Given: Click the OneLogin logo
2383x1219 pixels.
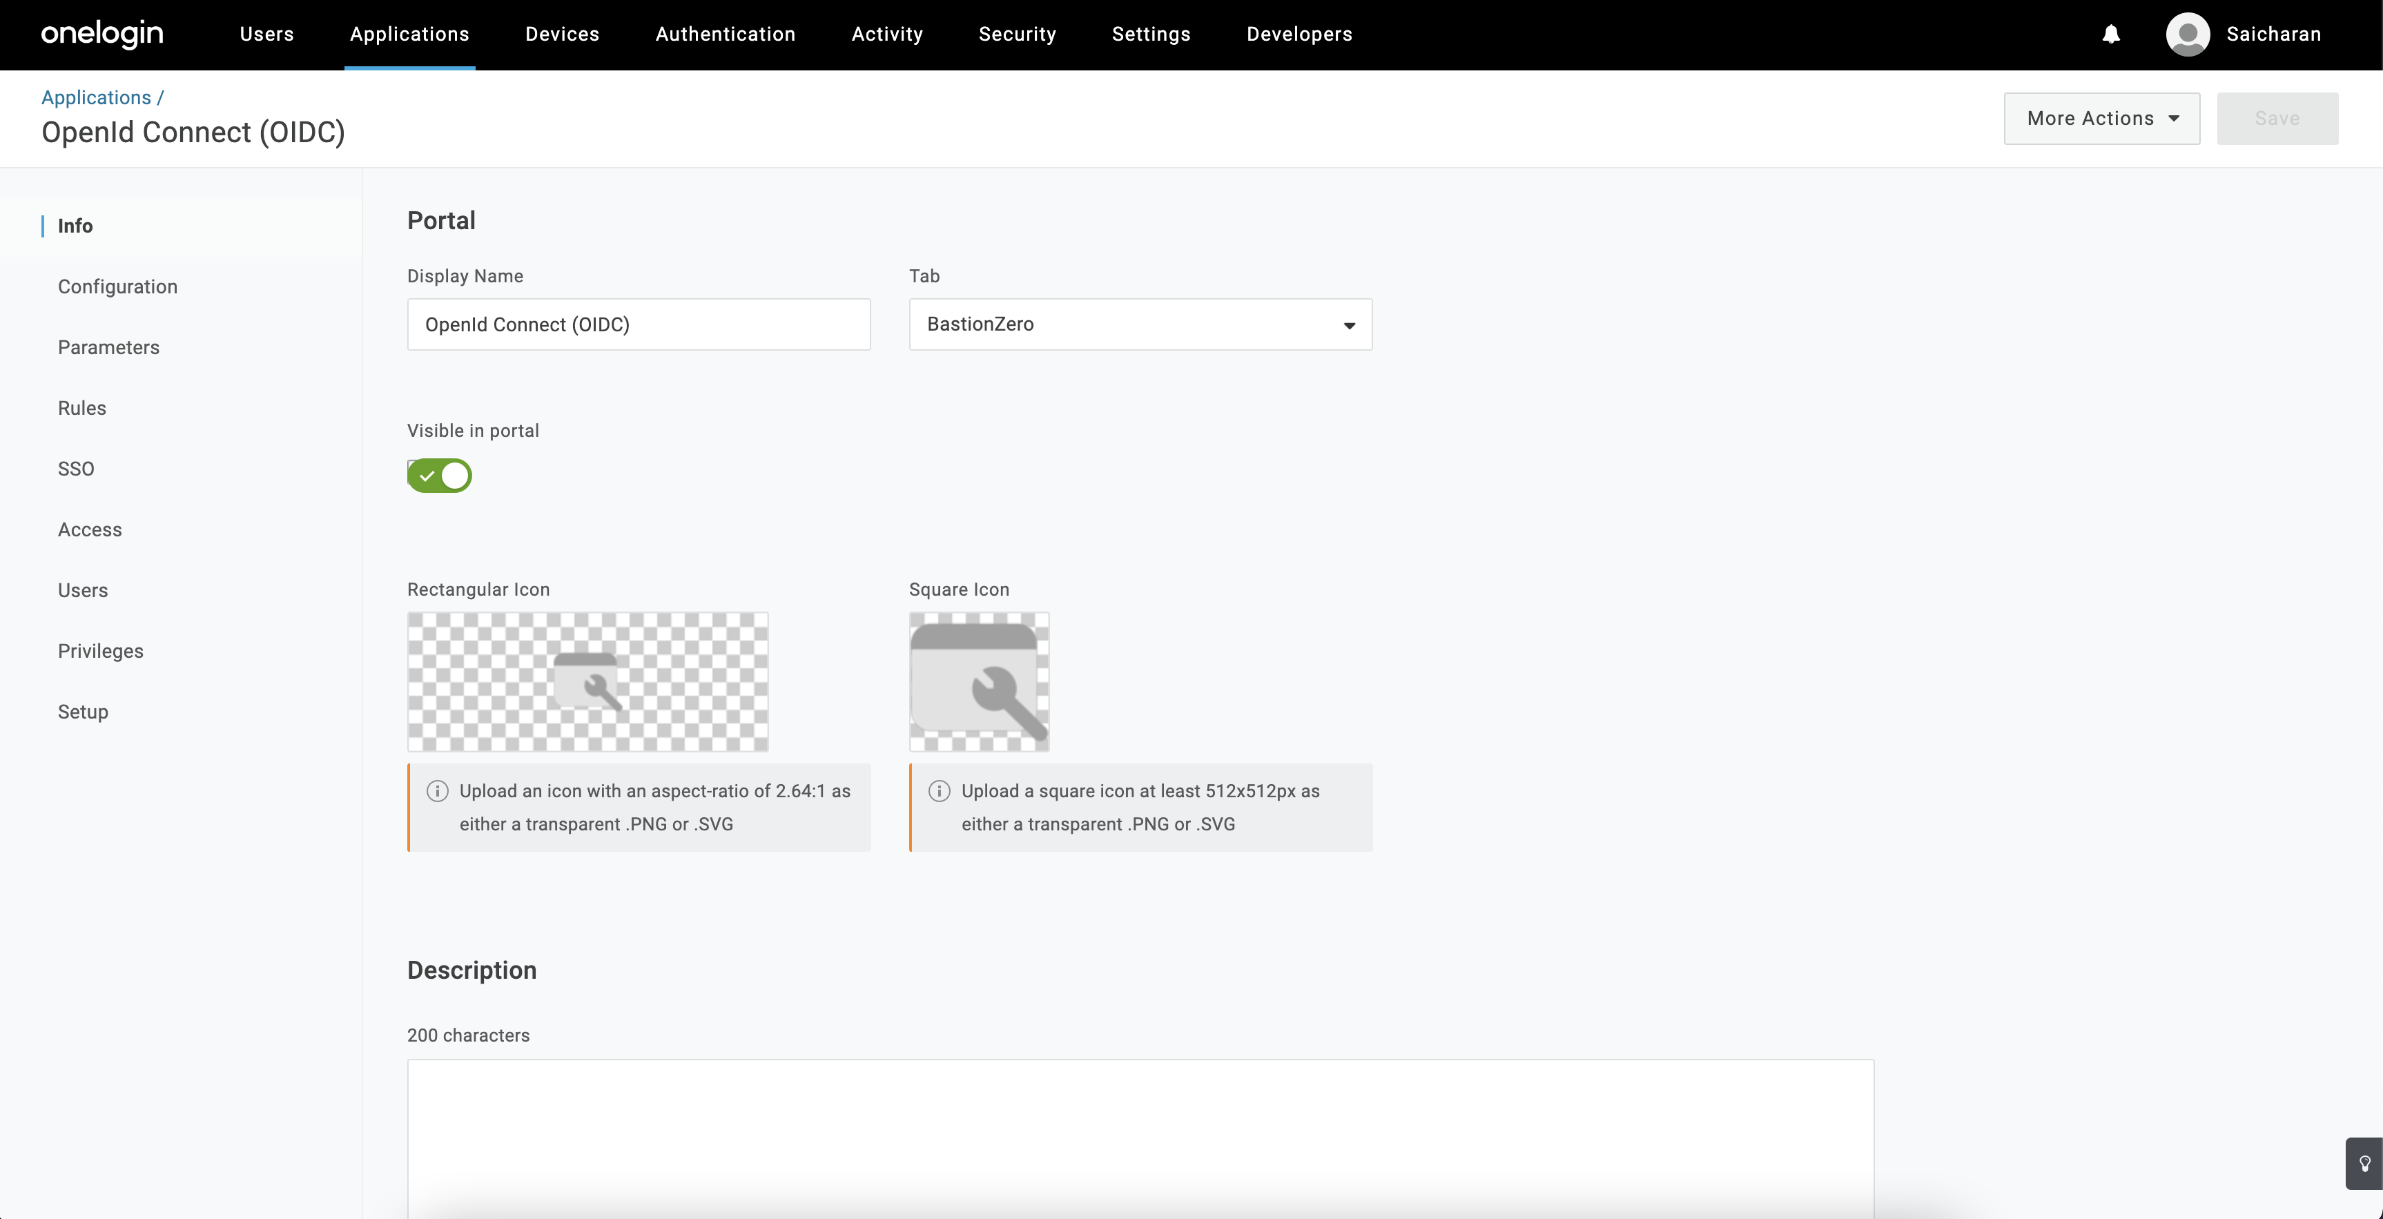Looking at the screenshot, I should tap(101, 35).
